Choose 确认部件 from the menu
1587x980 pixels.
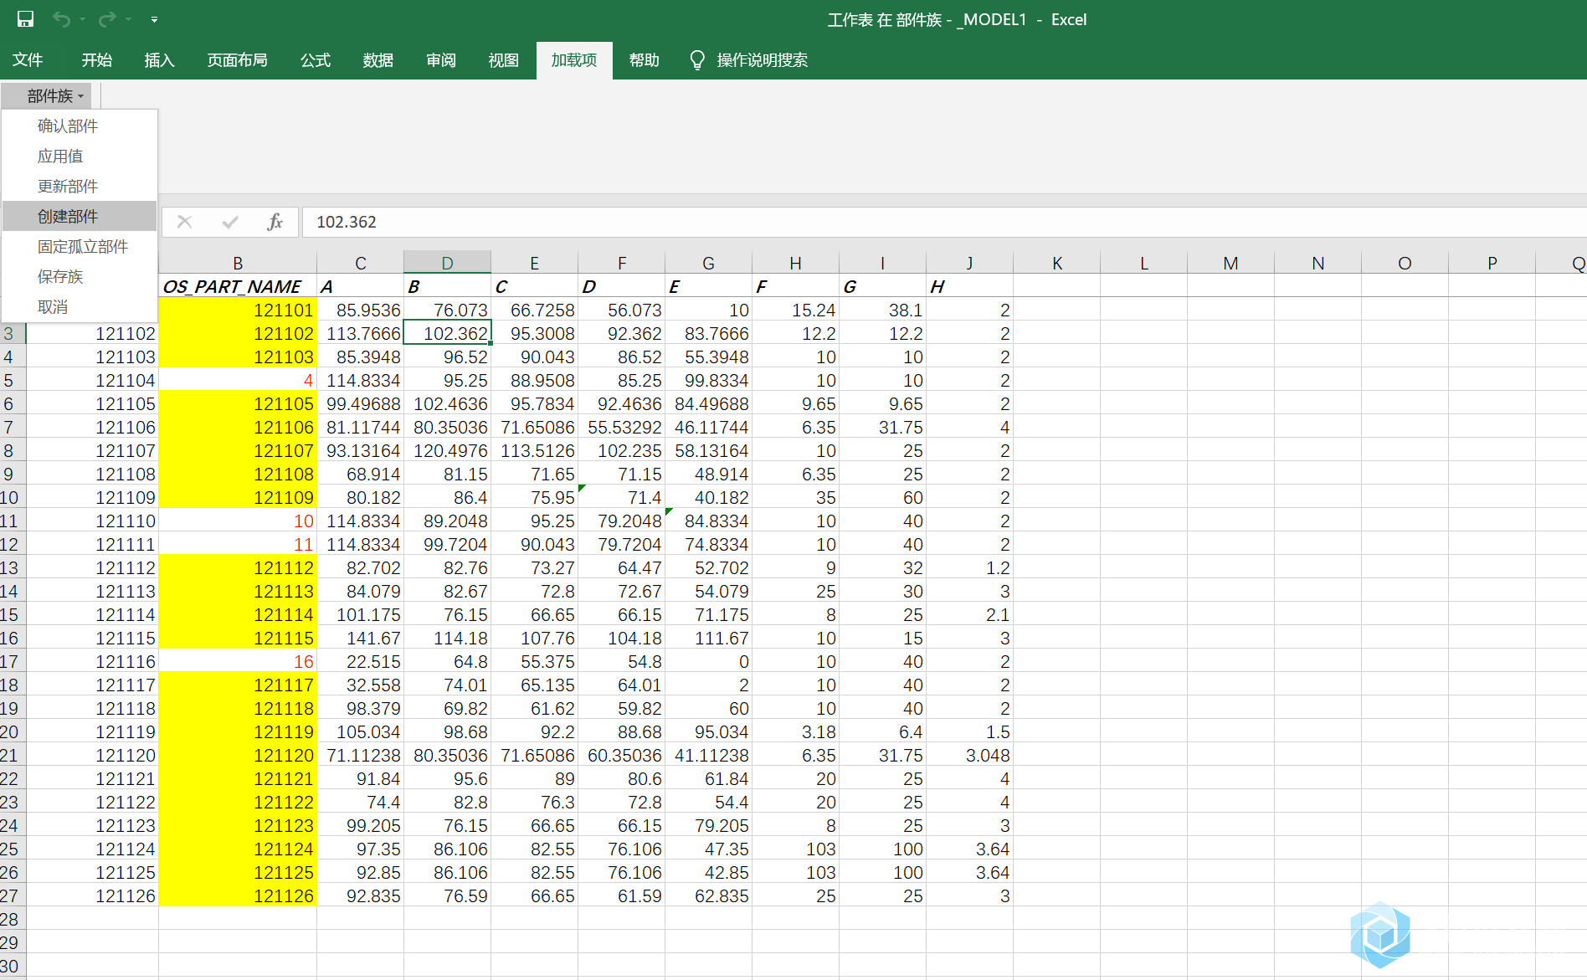click(80, 126)
